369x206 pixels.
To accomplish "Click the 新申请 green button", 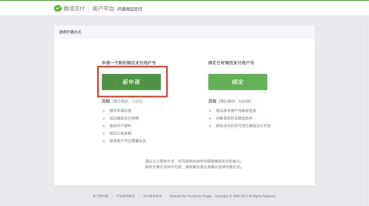I will coord(131,82).
